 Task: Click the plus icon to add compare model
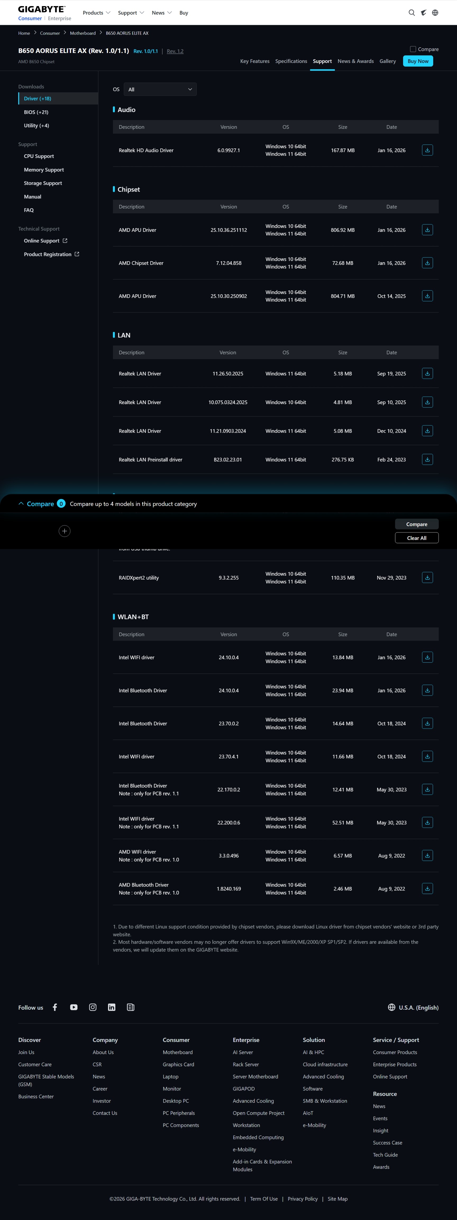point(65,531)
